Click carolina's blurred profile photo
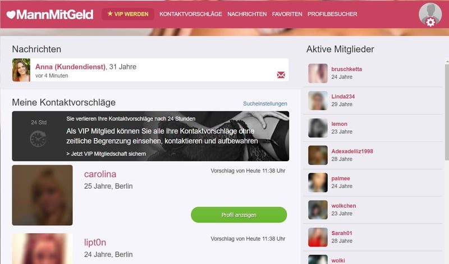 (x=43, y=195)
